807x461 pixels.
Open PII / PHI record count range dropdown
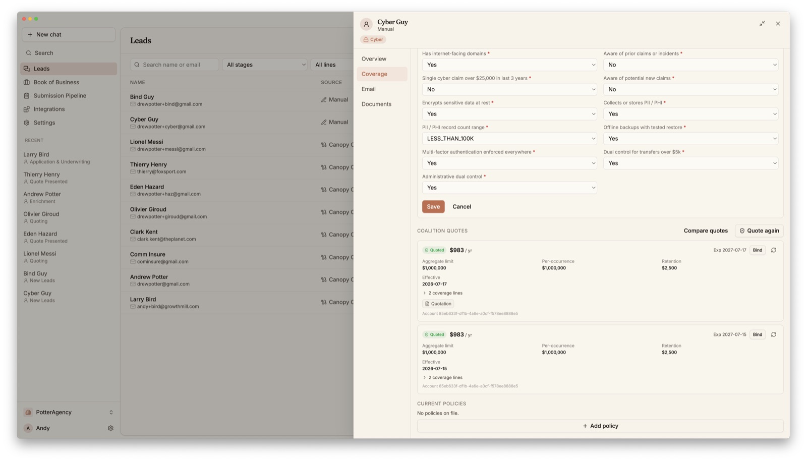click(x=509, y=139)
